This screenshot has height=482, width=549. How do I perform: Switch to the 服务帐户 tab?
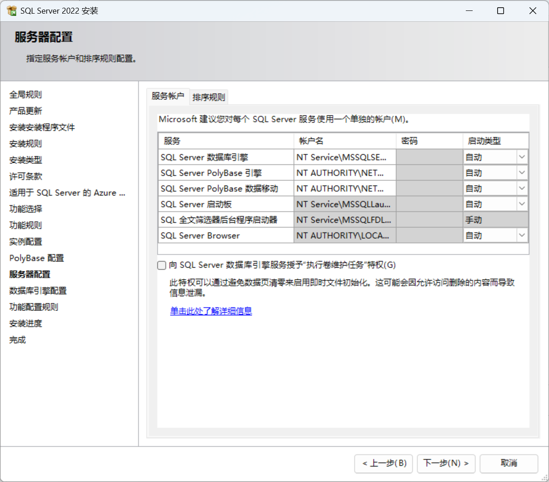click(x=168, y=96)
